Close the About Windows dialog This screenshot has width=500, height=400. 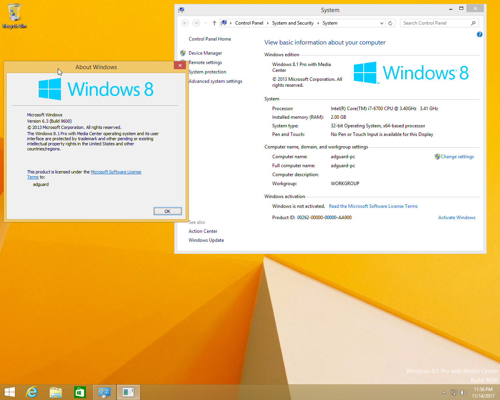[180, 65]
